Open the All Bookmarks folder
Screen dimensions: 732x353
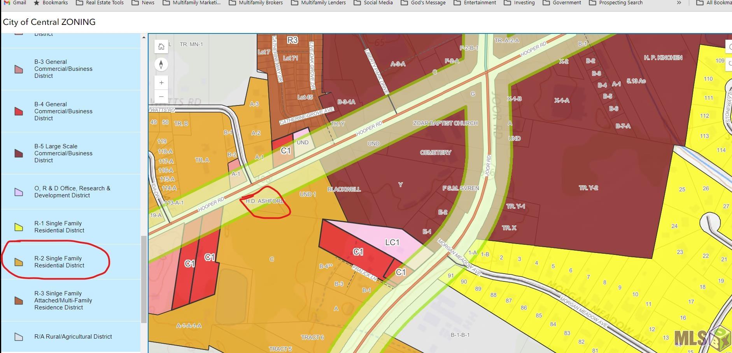pyautogui.click(x=713, y=3)
